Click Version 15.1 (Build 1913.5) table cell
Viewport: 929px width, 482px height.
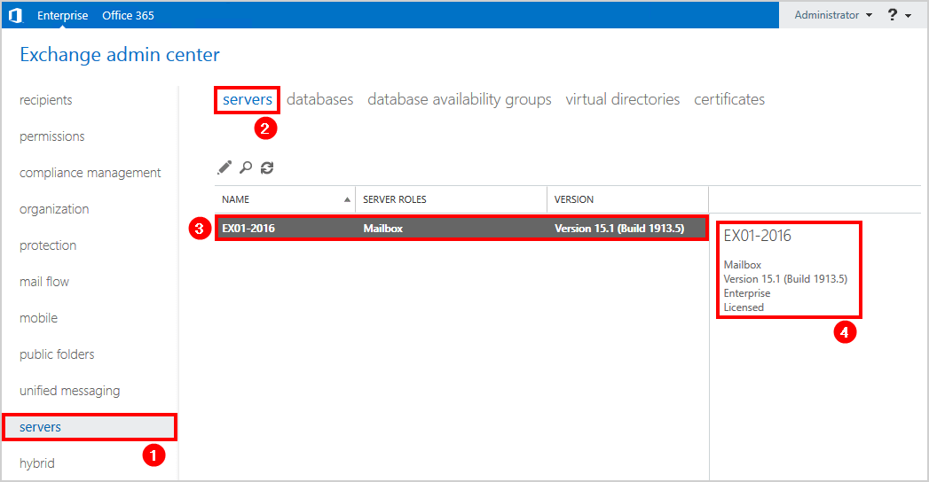click(x=619, y=229)
